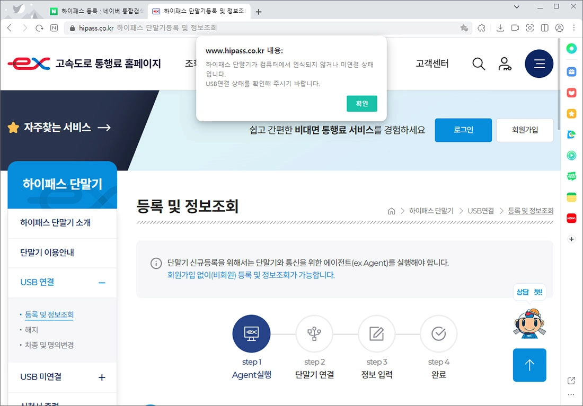Toggle the bookmark star in the address bar
Screen dimensions: 583x406
(x=464, y=28)
